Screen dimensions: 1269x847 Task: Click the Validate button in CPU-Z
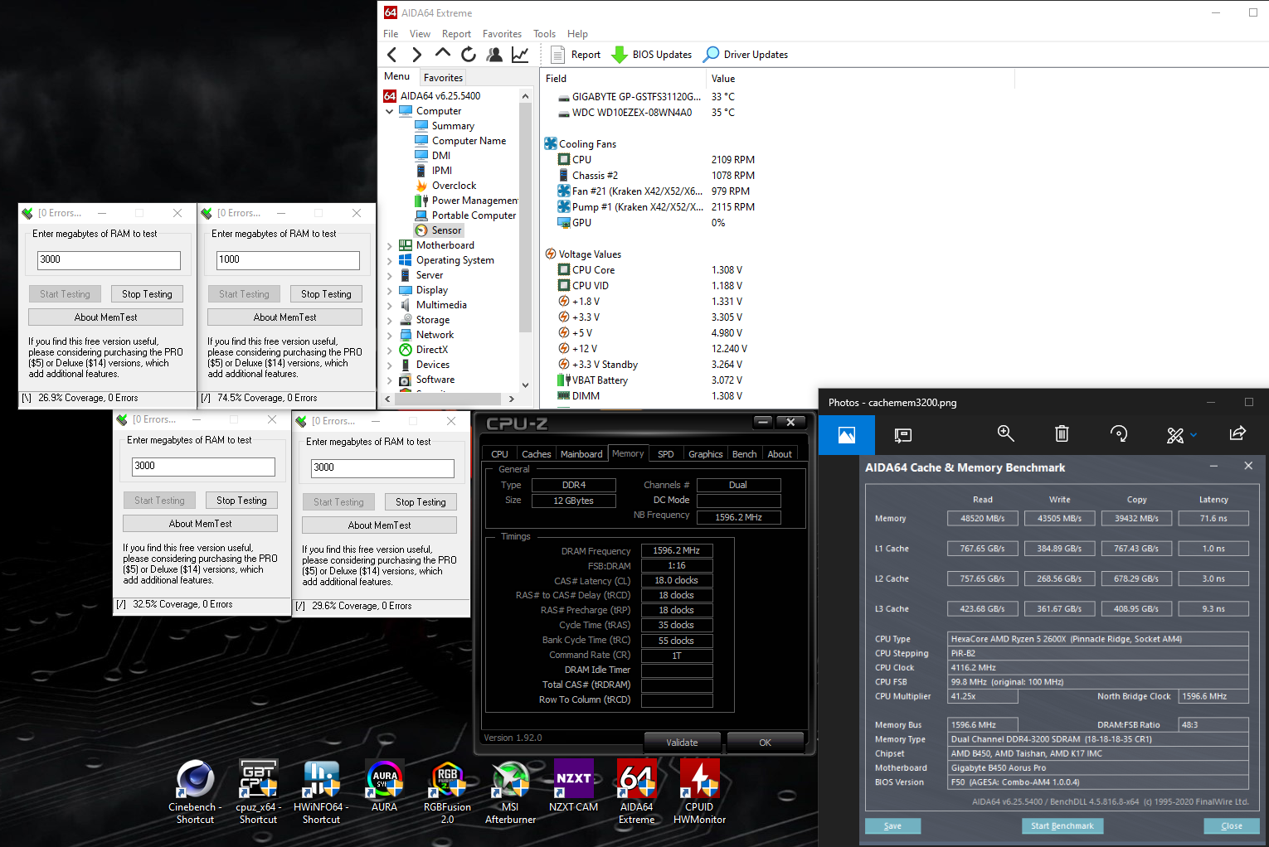682,743
